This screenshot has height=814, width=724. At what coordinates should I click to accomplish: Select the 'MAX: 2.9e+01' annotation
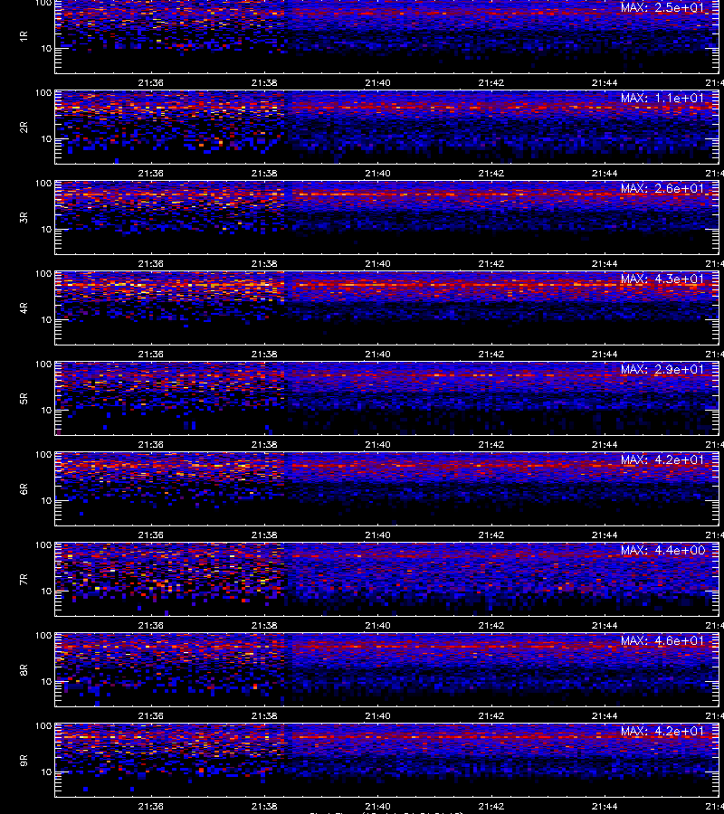point(662,369)
